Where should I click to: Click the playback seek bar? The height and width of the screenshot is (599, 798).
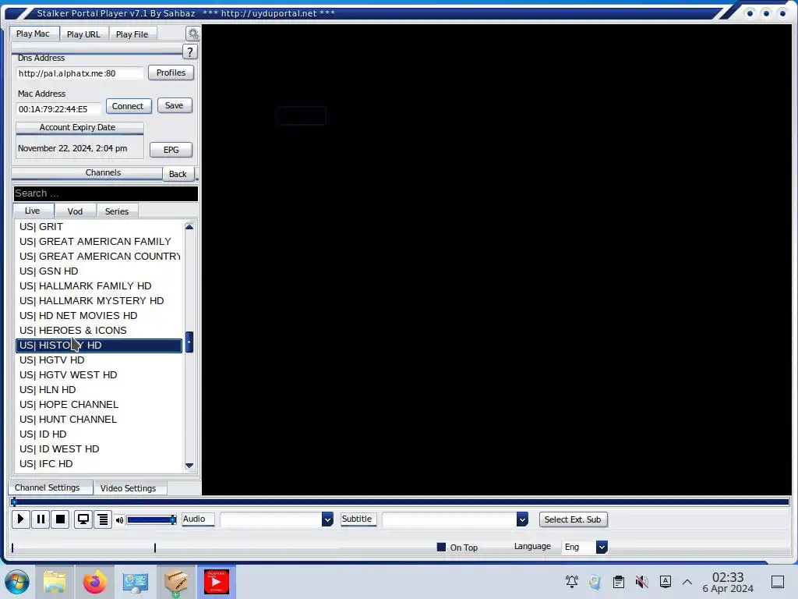click(400, 502)
